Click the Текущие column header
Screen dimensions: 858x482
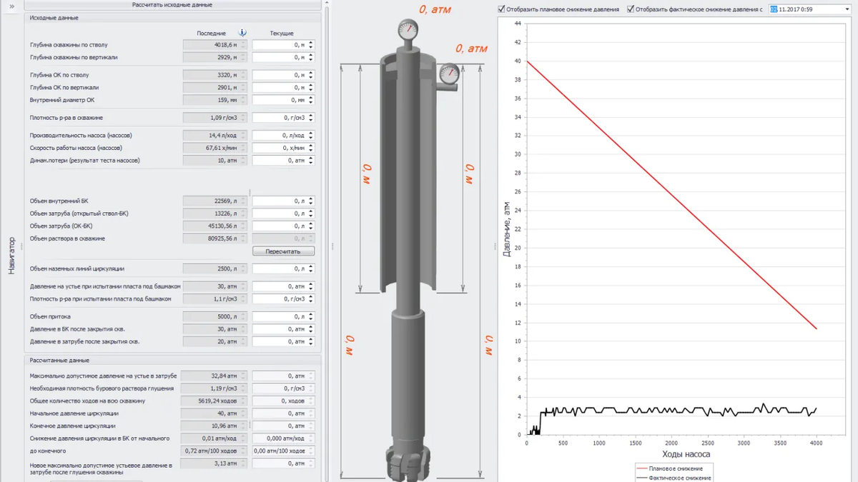tap(282, 34)
